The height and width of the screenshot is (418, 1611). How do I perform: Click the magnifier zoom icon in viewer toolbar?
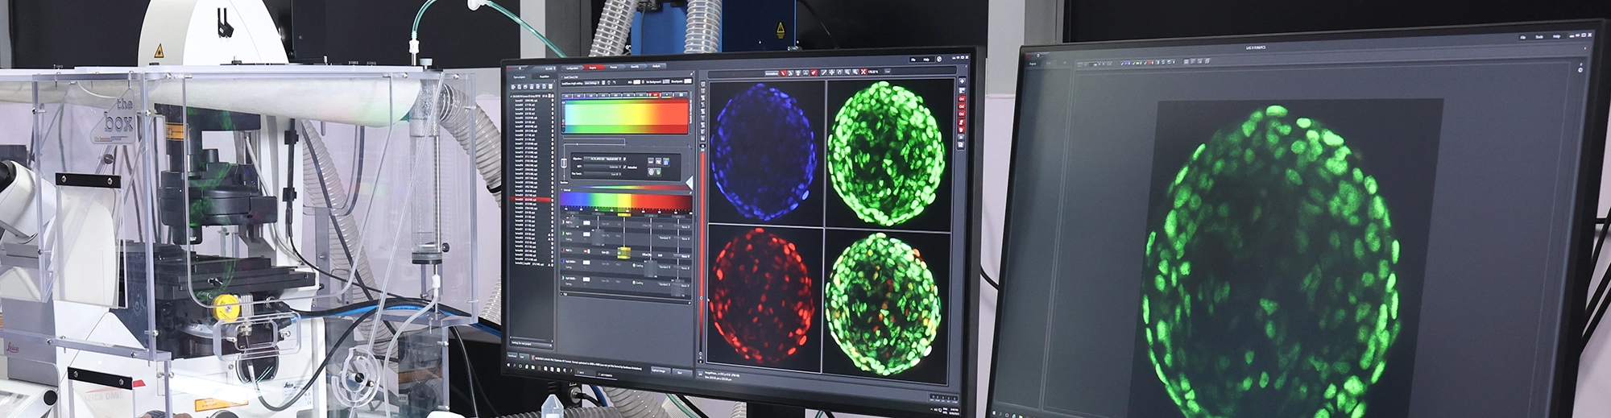(847, 72)
